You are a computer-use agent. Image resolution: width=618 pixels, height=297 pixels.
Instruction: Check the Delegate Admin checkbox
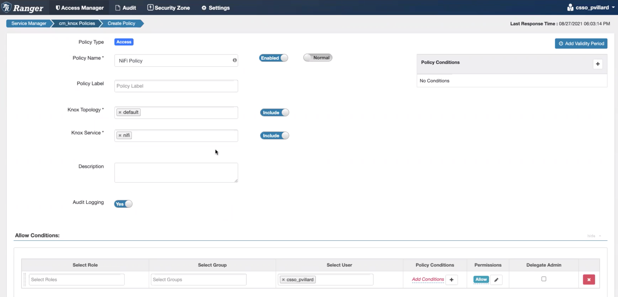pyautogui.click(x=544, y=279)
